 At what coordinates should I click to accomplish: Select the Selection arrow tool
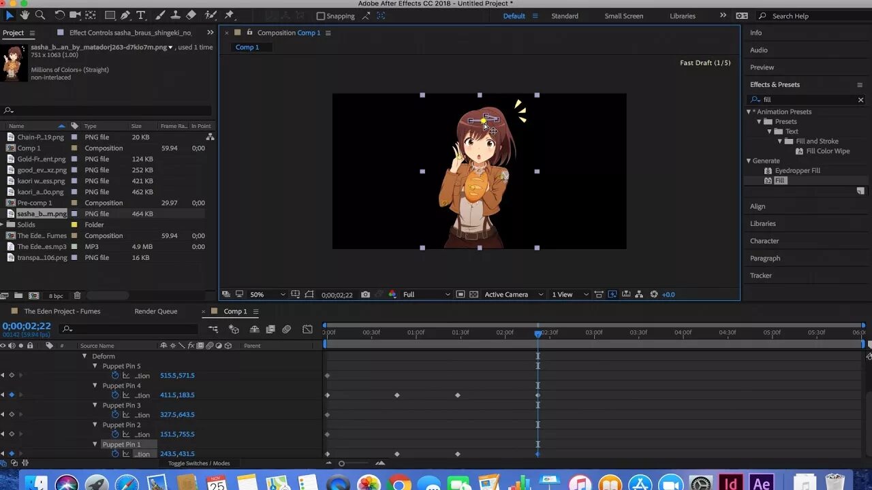click(10, 15)
